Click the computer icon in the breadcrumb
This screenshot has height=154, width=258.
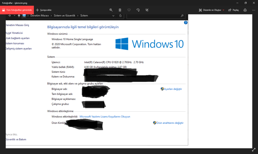tap(24, 16)
